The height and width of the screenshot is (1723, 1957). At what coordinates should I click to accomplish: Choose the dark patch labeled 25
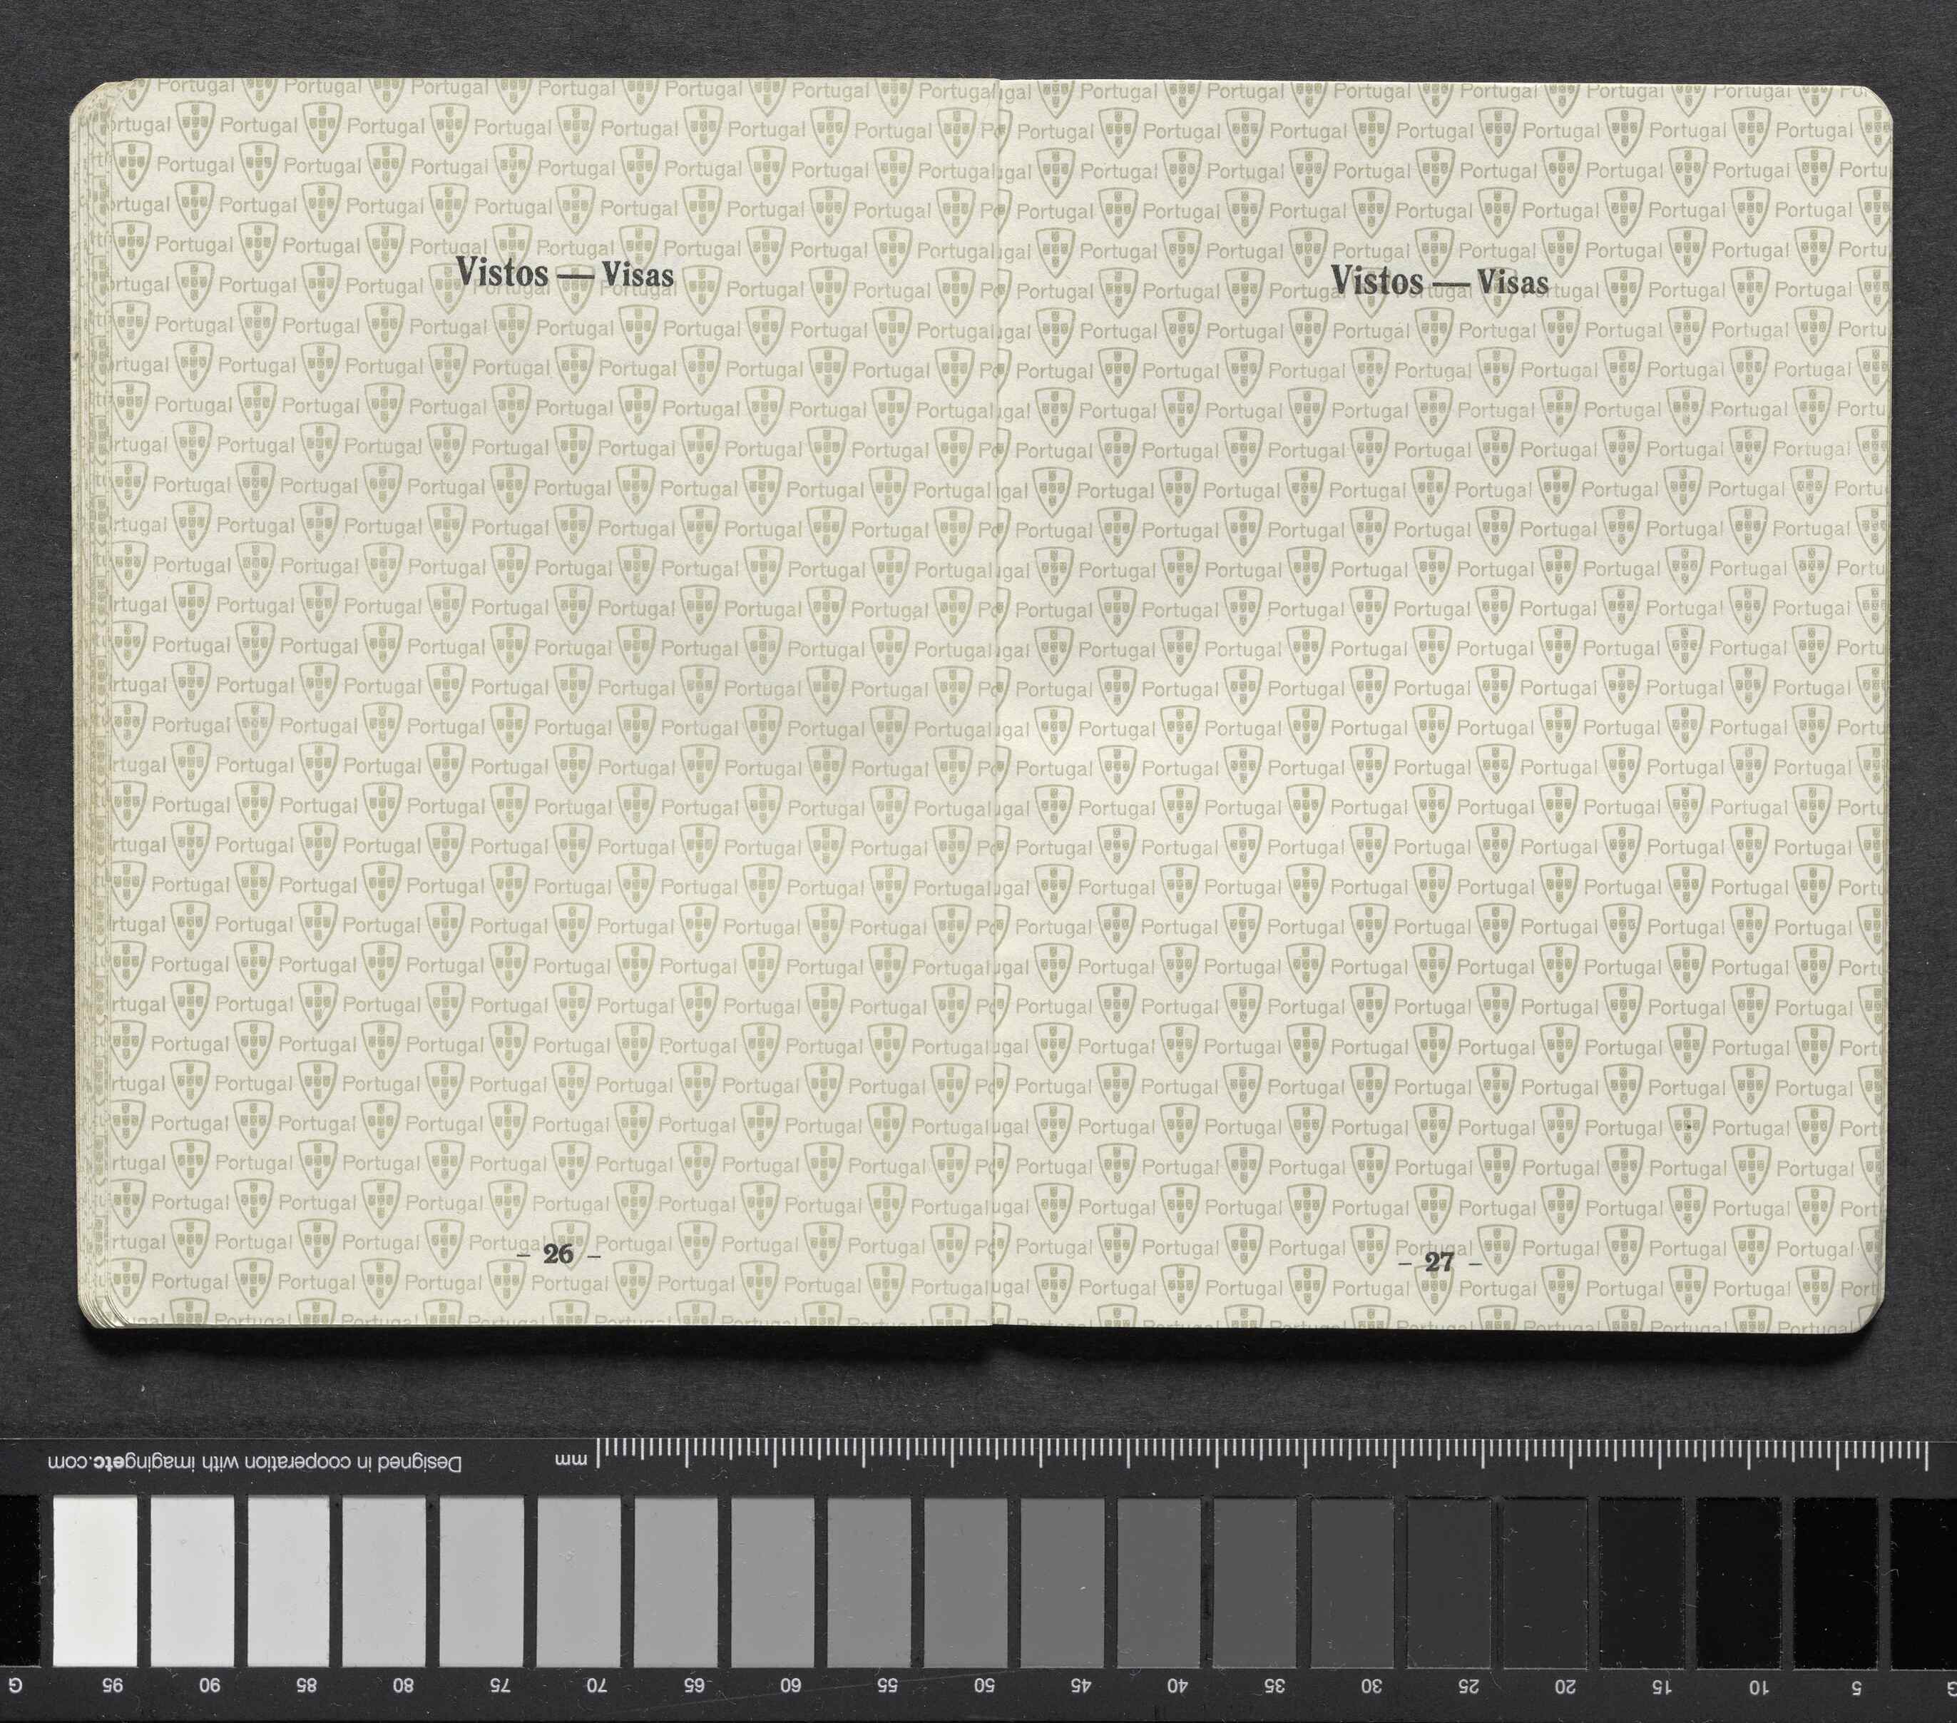[1448, 1582]
